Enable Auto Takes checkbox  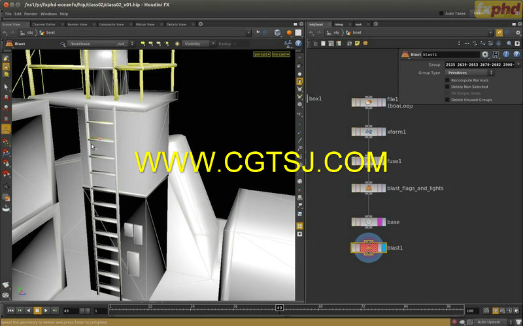coord(441,13)
